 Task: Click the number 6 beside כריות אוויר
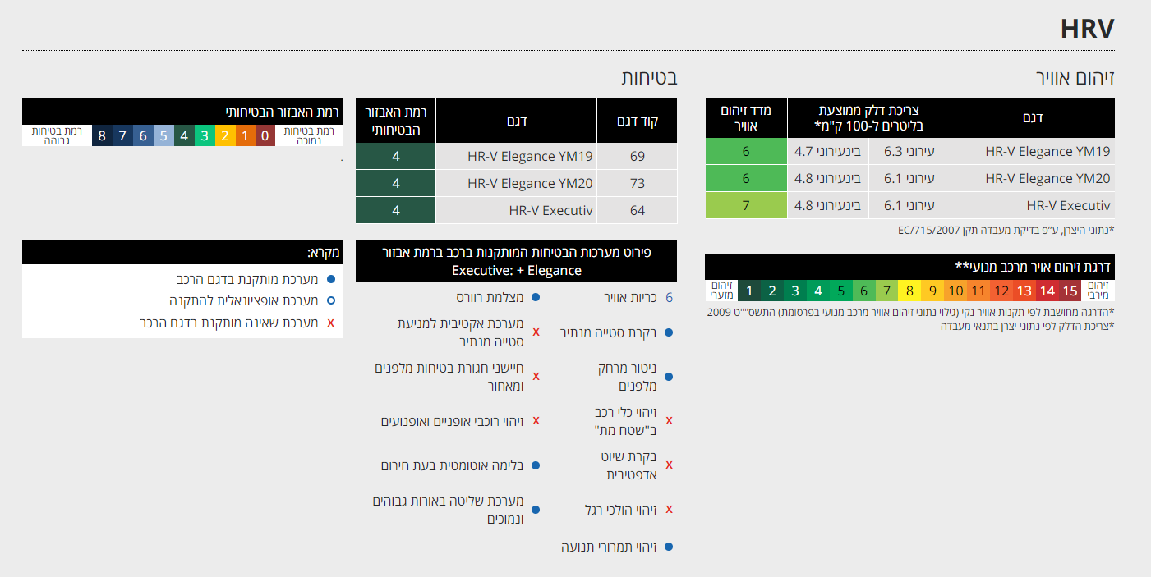pos(669,297)
